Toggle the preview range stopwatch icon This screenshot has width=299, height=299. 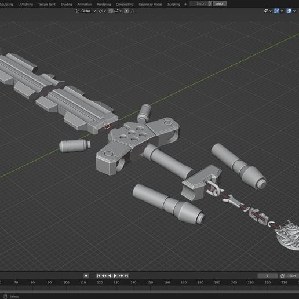pos(282,276)
